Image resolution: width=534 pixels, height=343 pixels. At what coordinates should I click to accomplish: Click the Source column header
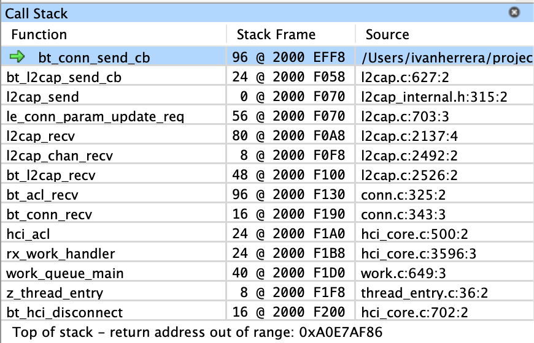tap(387, 35)
